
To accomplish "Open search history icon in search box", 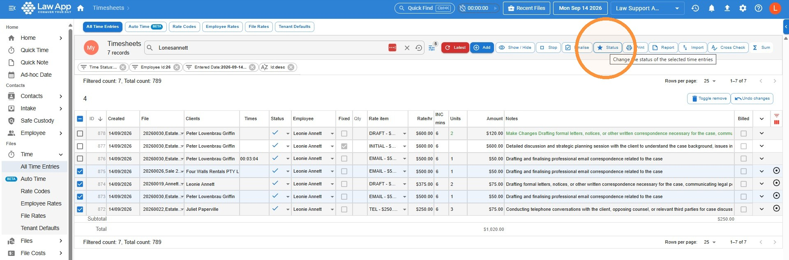I will point(418,48).
